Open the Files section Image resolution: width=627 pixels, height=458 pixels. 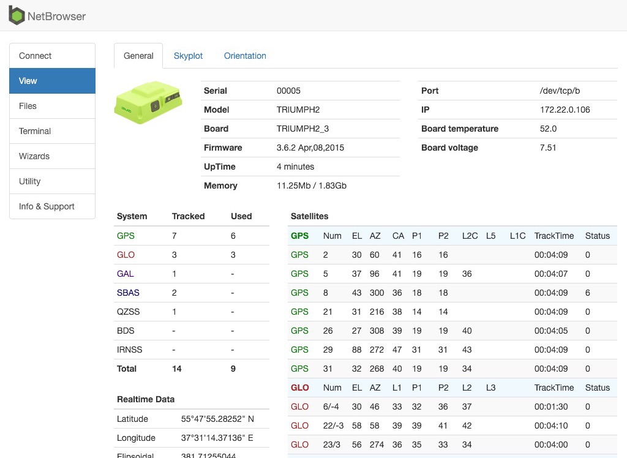pos(53,106)
